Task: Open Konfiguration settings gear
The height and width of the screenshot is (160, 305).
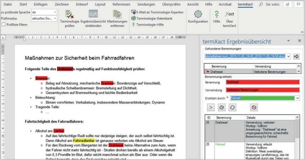Action: click(198, 17)
